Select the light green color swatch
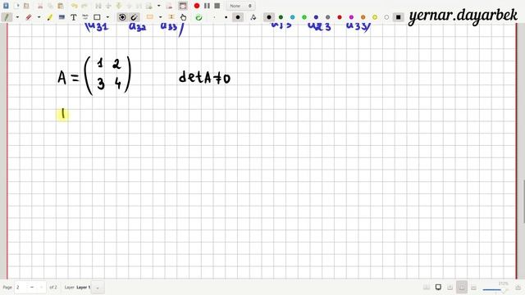Viewport: 525px width, 295px height. coord(304,17)
